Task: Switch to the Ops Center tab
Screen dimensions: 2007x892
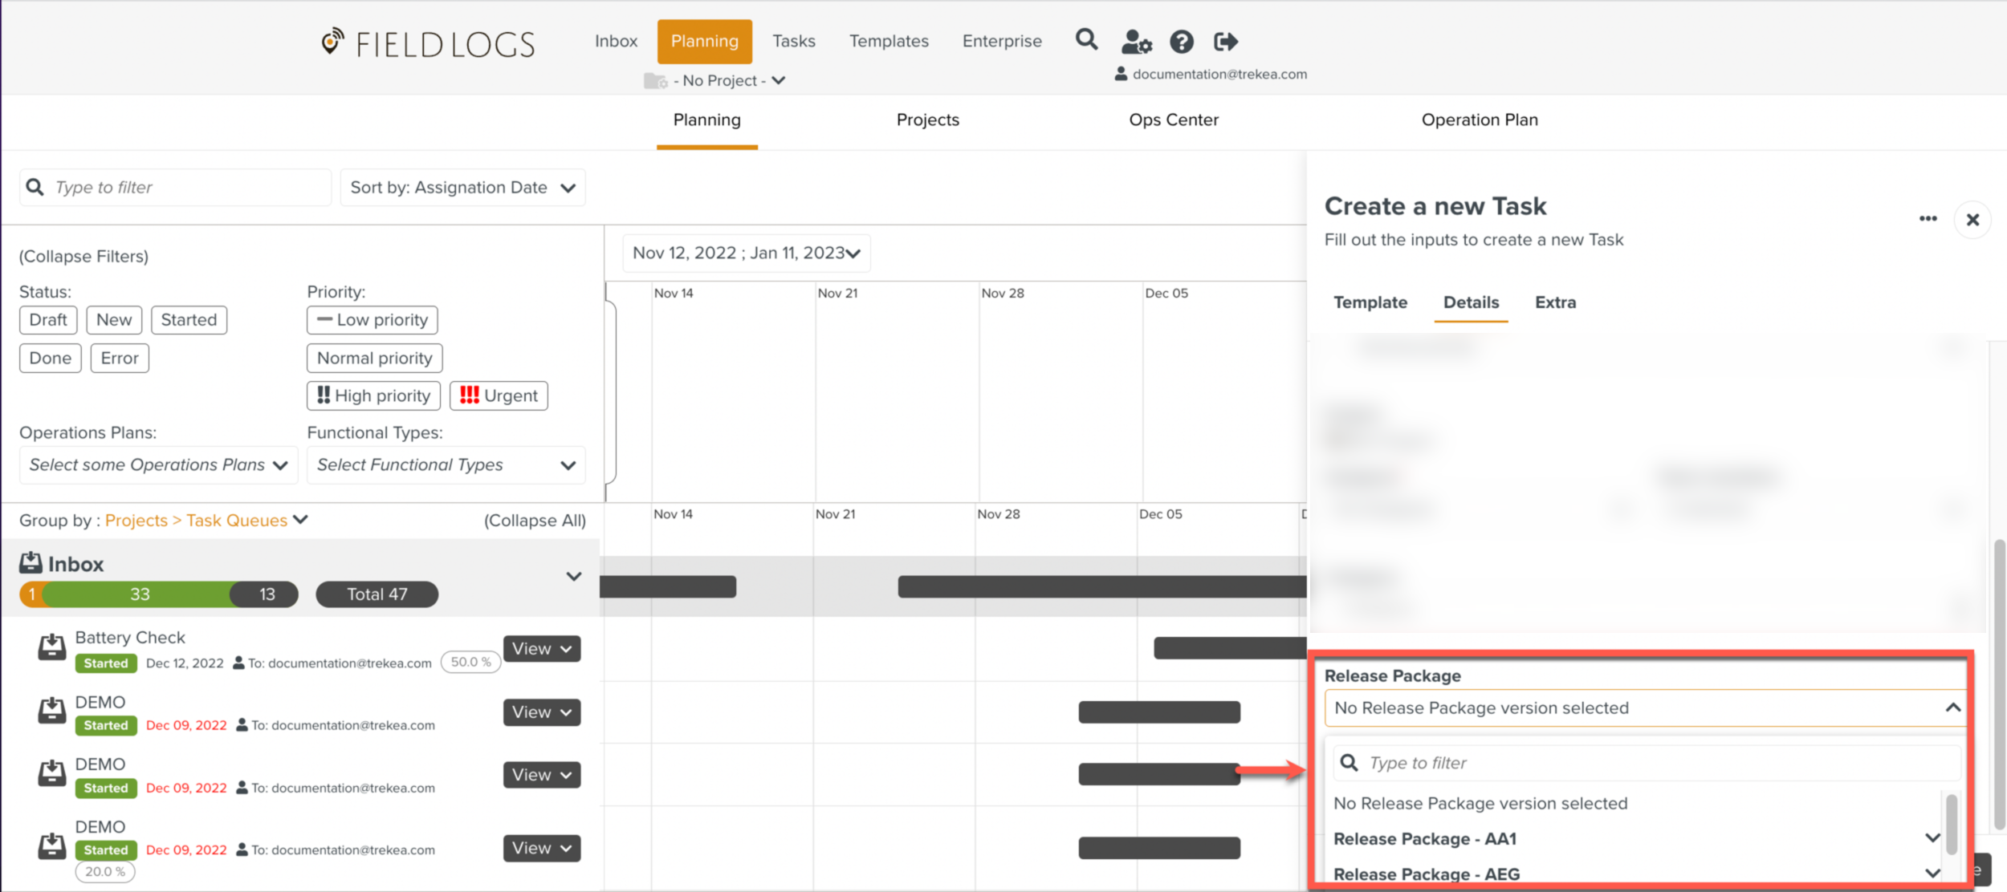Action: coord(1173,120)
